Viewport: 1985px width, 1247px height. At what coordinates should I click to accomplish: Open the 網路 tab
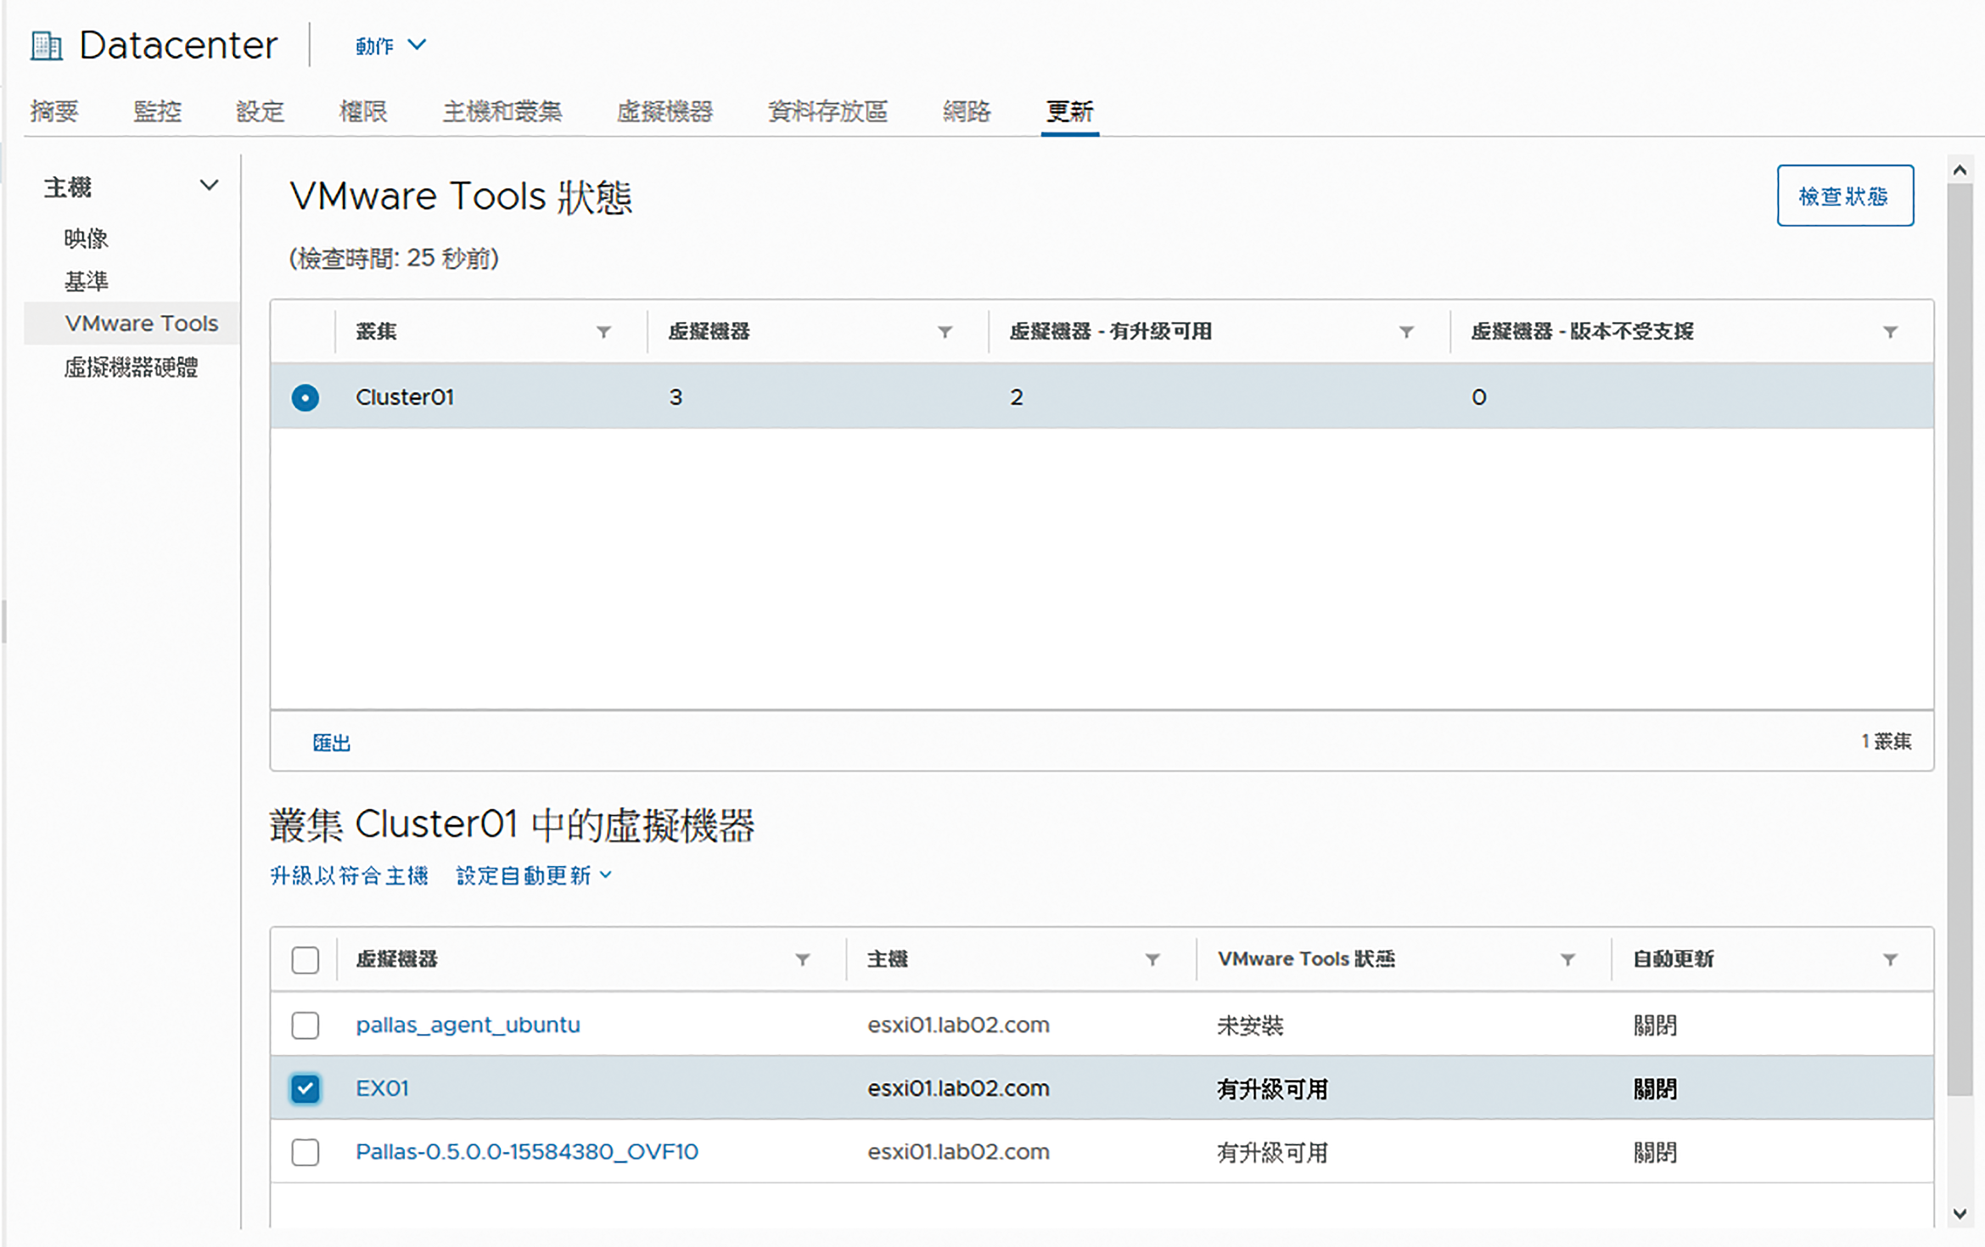[967, 111]
